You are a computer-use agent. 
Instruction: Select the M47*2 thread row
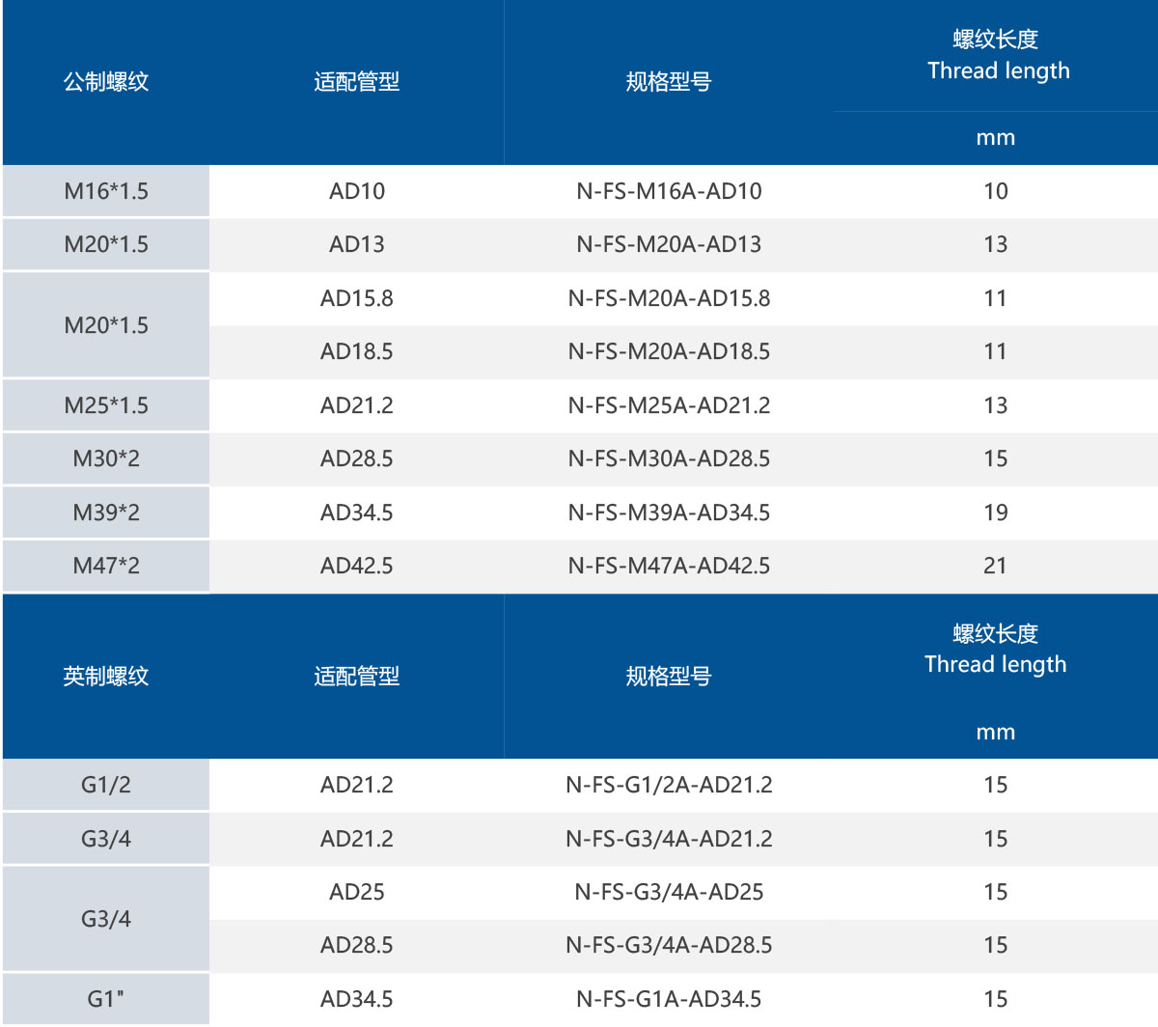coord(104,566)
